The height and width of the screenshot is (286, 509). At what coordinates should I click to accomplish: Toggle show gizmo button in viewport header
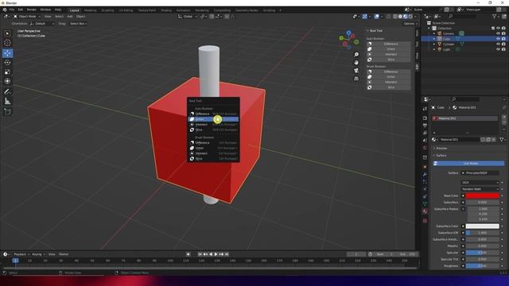[x=365, y=16]
